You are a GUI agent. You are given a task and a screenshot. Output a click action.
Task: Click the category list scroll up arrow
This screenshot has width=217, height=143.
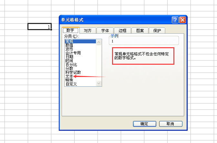click(99, 42)
